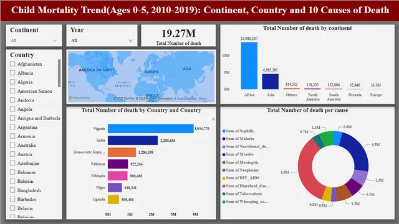Open the OpenStreetMap link on map
Image resolution: width=399 pixels, height=224 pixels.
pos(186,98)
